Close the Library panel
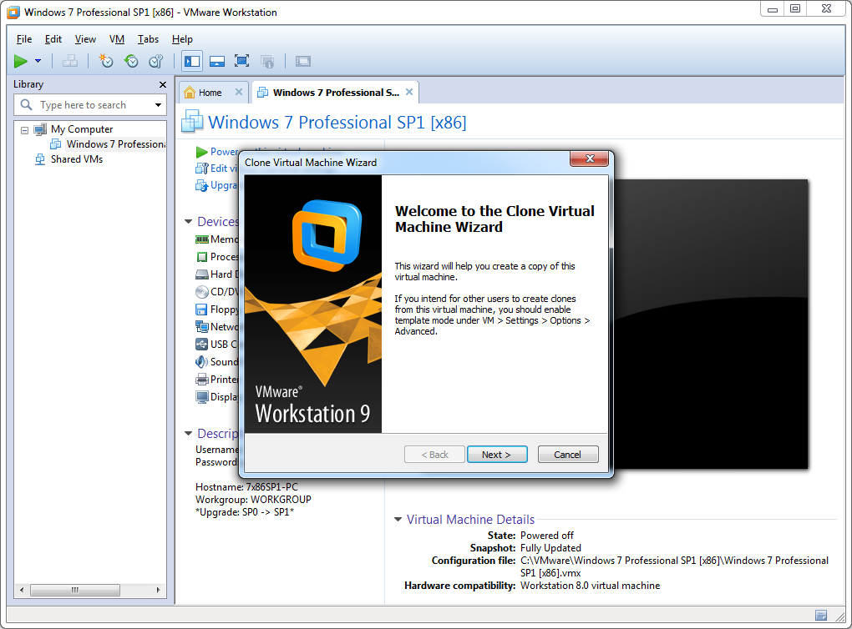 pos(163,84)
